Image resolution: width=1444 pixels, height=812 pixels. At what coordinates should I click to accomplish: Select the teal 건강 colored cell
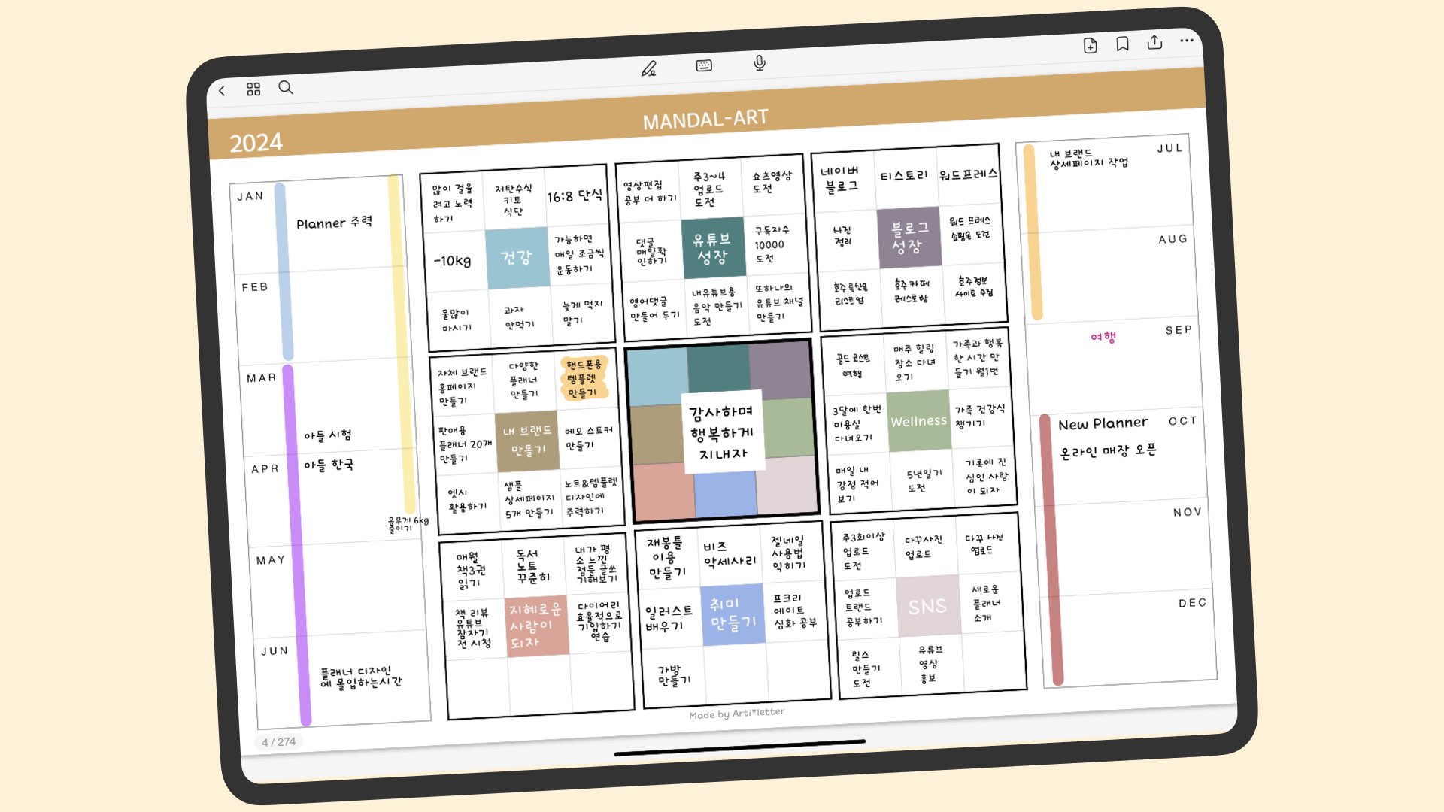(x=518, y=255)
